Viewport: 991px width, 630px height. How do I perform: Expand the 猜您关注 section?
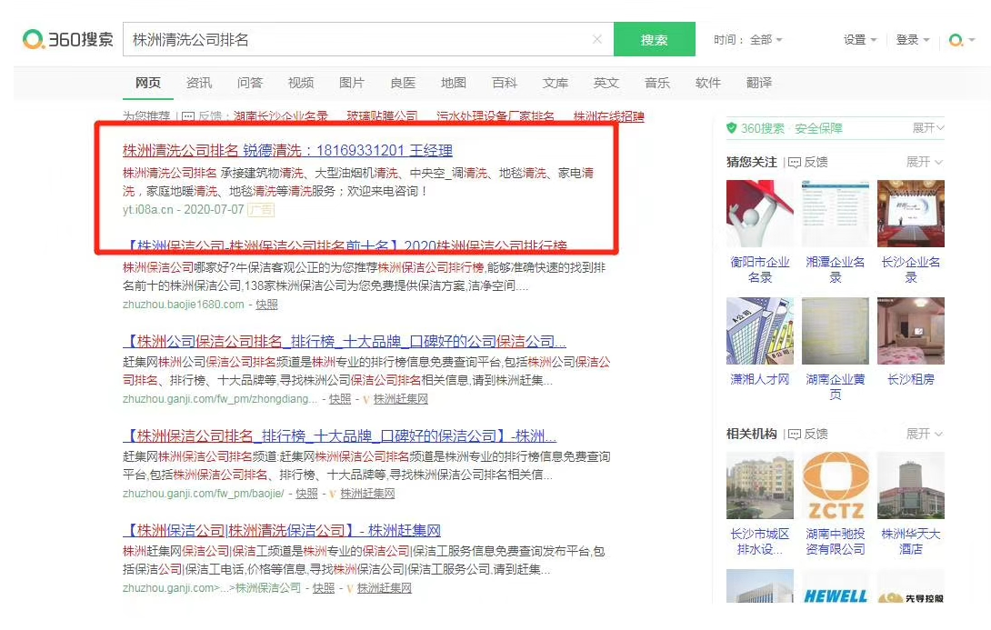coord(925,163)
